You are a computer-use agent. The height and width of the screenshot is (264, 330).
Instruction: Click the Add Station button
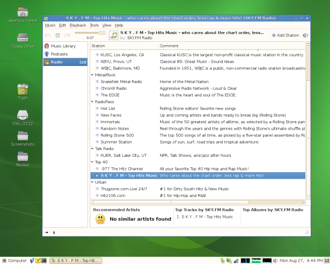285,35
